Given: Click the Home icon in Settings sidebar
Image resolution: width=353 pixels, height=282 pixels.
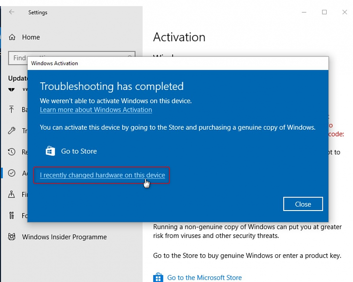Looking at the screenshot, I should pyautogui.click(x=12, y=37).
